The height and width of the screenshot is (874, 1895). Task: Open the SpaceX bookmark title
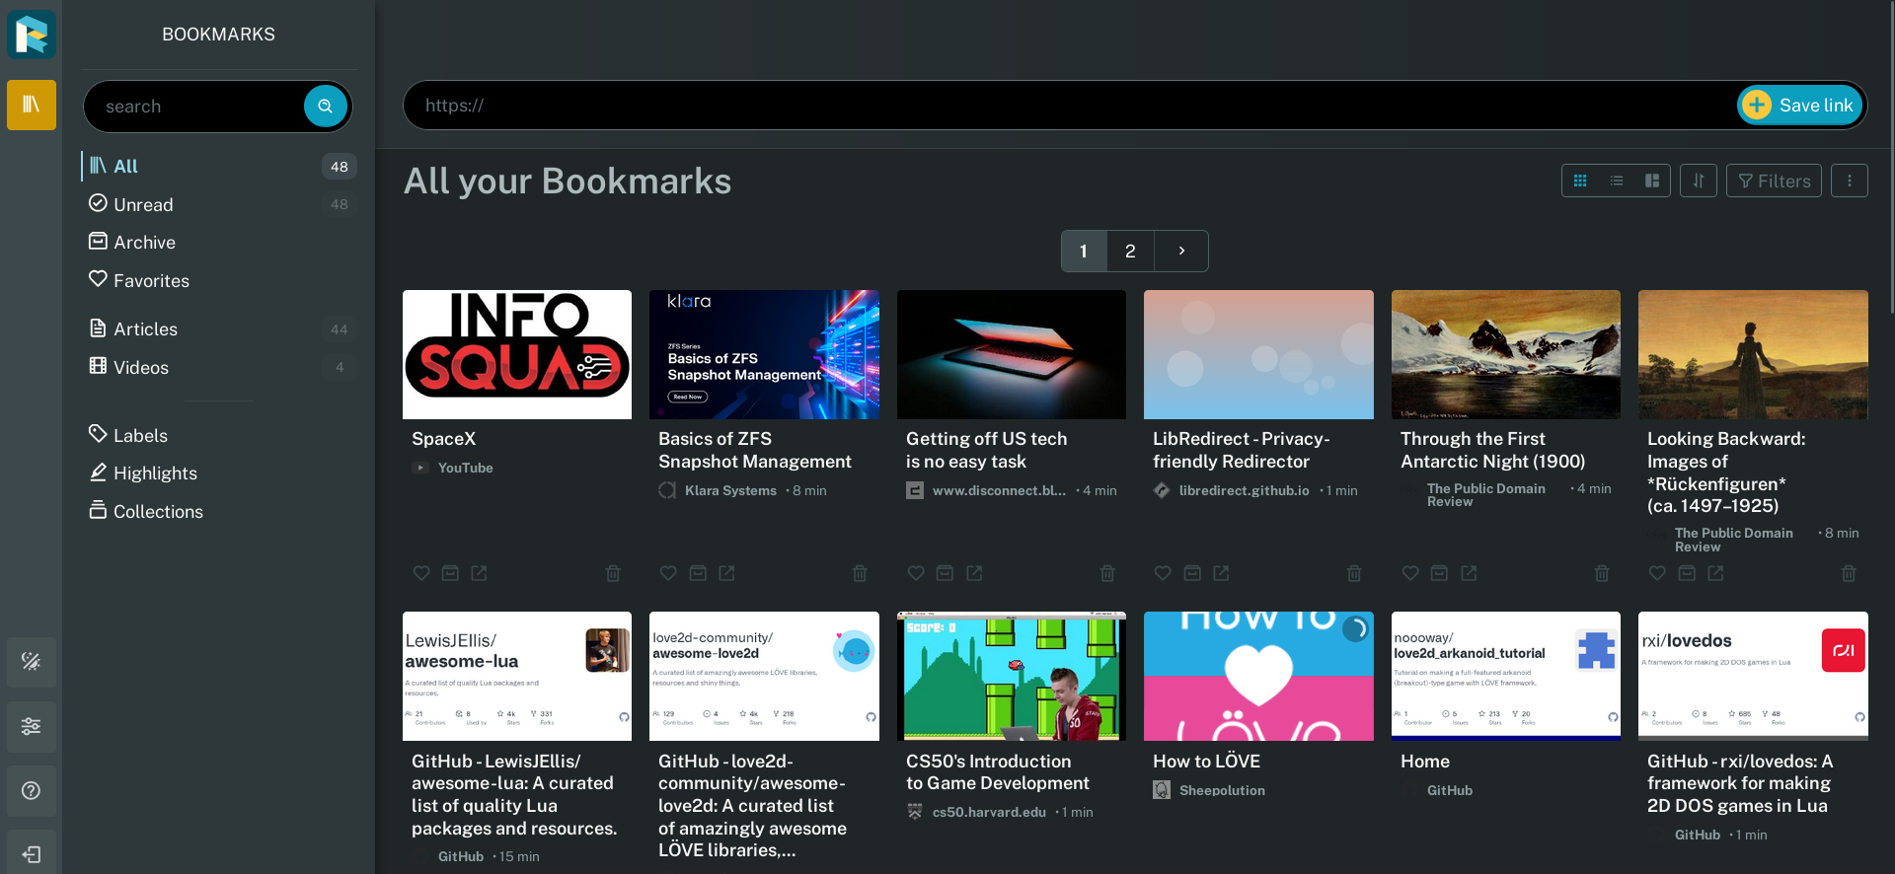click(x=443, y=439)
